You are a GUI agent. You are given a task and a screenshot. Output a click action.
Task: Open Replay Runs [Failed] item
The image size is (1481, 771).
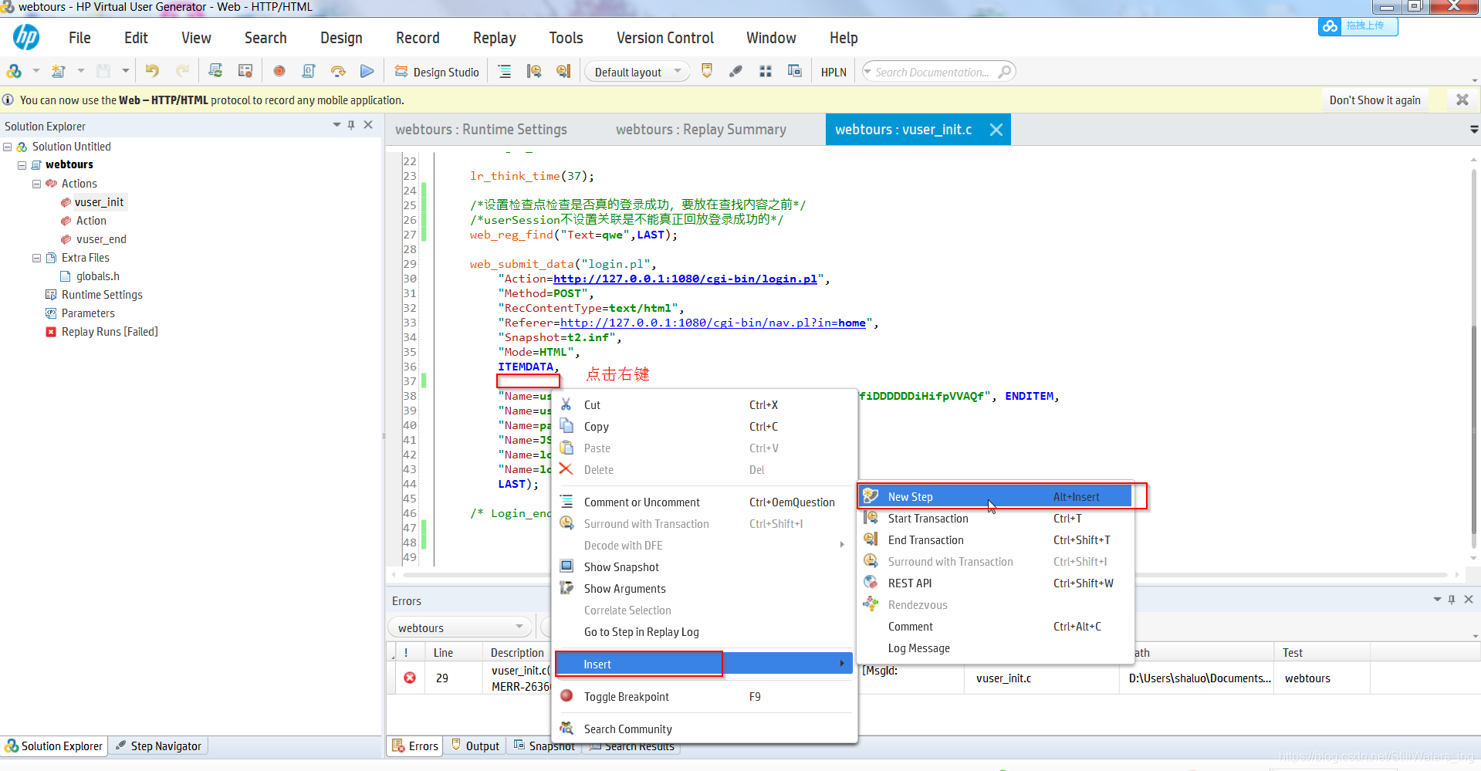click(110, 332)
